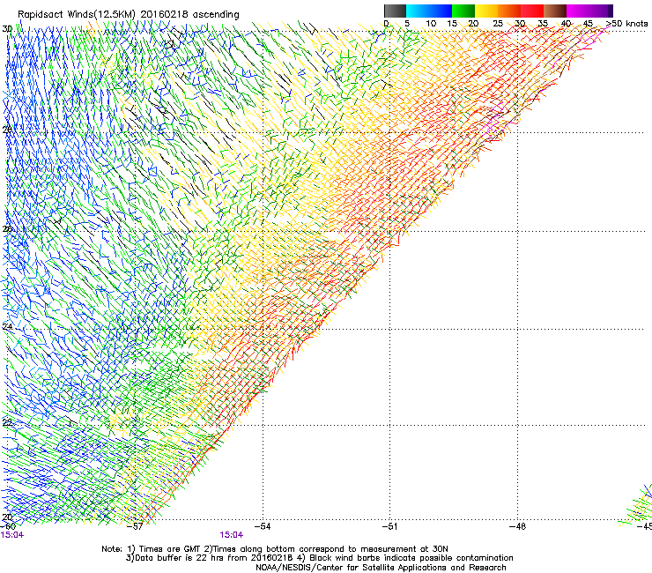Viewport: 652px width, 573px height.
Task: Click the note line "Data buffer is 22 hrs"
Action: point(319,558)
